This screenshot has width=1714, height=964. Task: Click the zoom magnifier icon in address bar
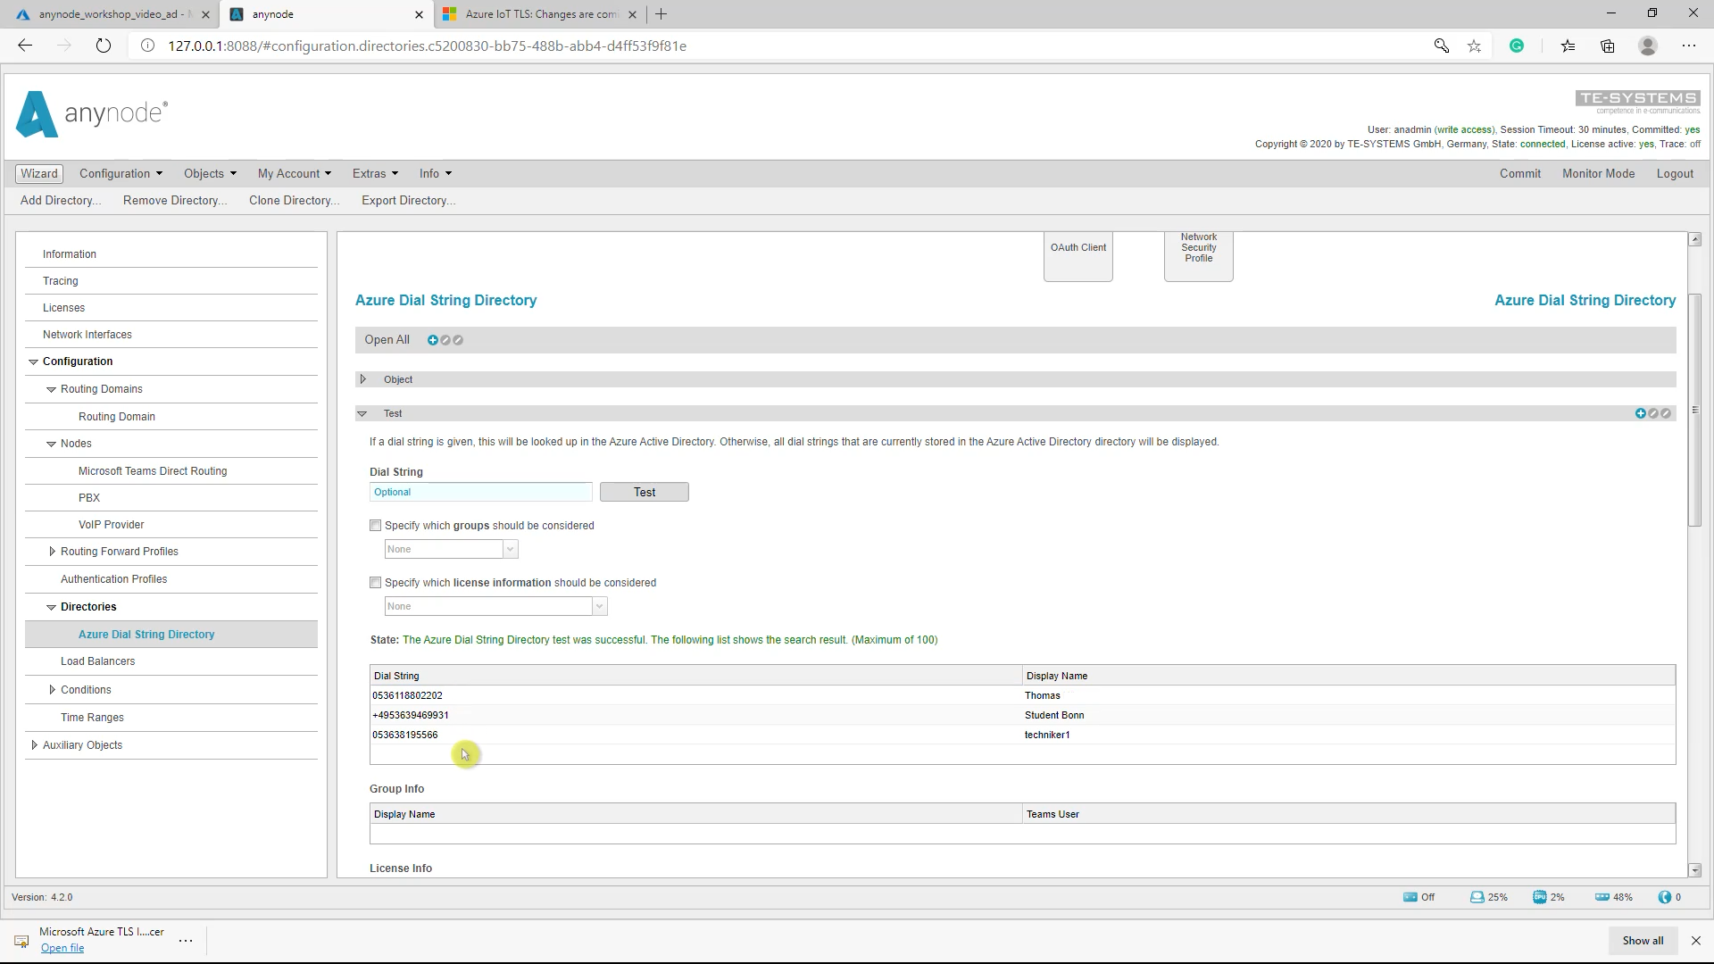(1441, 46)
